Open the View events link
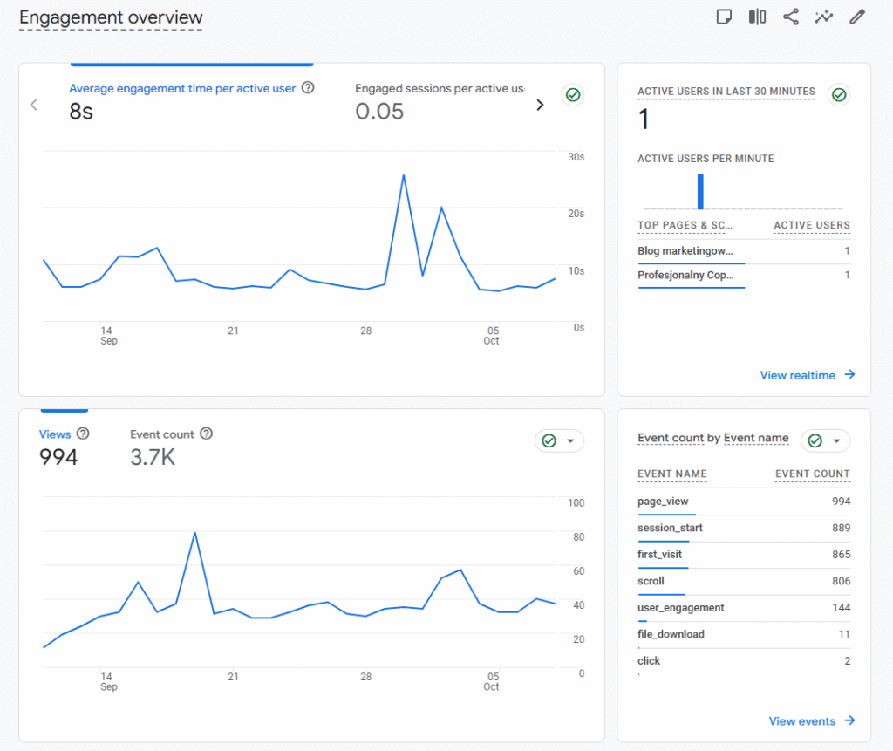893x751 pixels. (x=812, y=721)
